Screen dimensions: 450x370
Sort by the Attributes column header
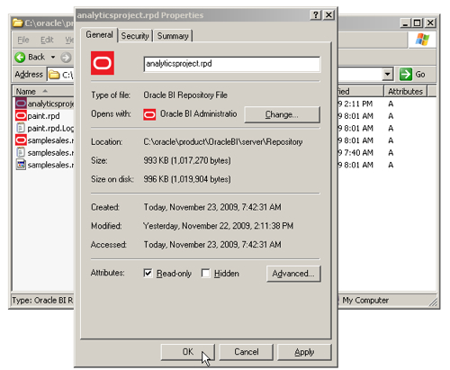405,91
